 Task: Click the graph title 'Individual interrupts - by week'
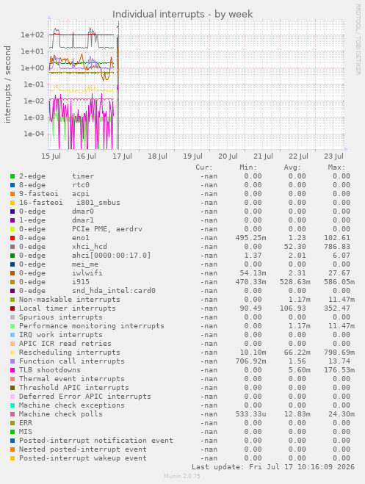[182, 14]
